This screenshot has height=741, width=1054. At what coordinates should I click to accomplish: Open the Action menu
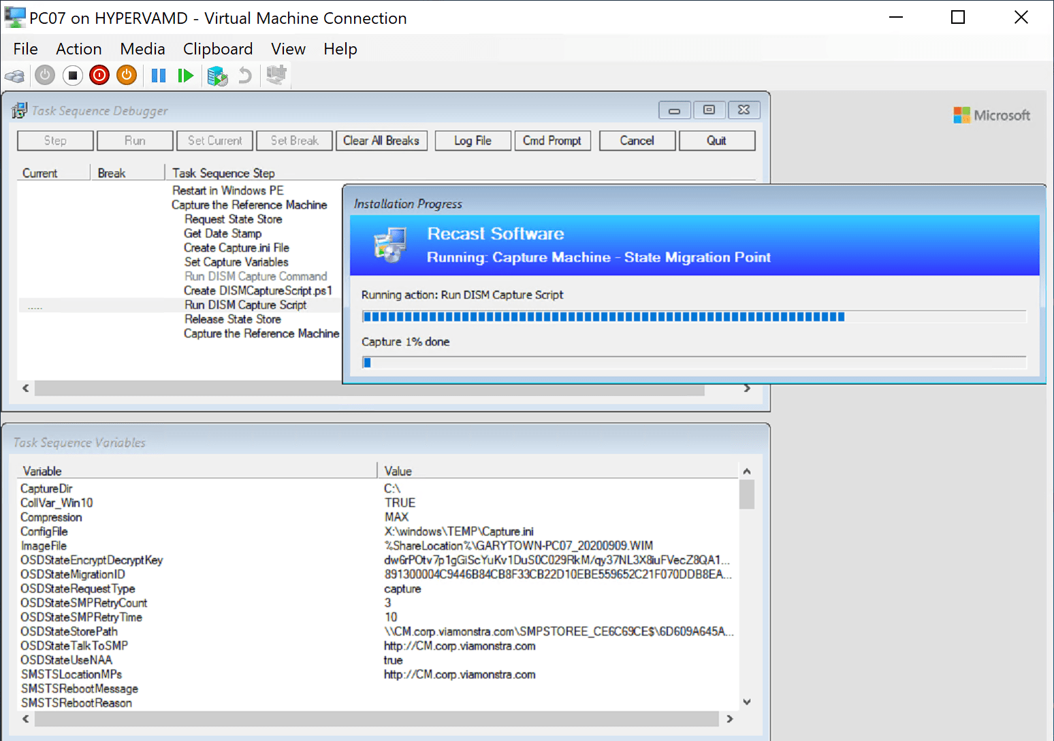[x=79, y=48]
